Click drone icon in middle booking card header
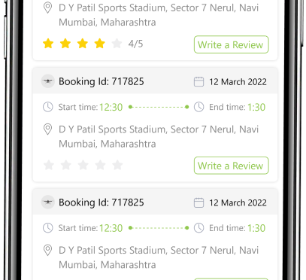Viewport: 306px width, 280px height. tap(48, 81)
